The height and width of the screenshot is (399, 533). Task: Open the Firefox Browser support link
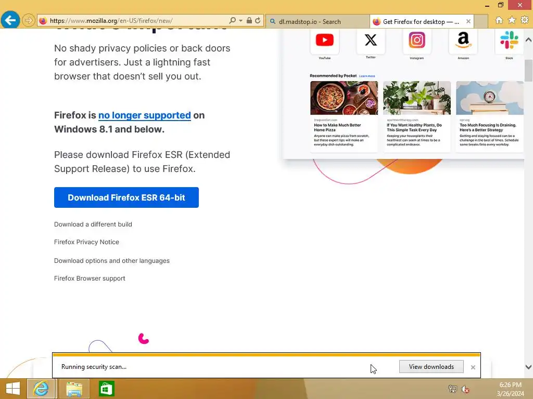click(x=90, y=278)
